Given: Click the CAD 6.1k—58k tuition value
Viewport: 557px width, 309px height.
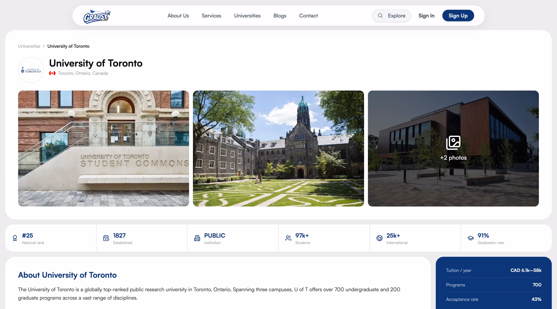Looking at the screenshot, I should pyautogui.click(x=526, y=270).
